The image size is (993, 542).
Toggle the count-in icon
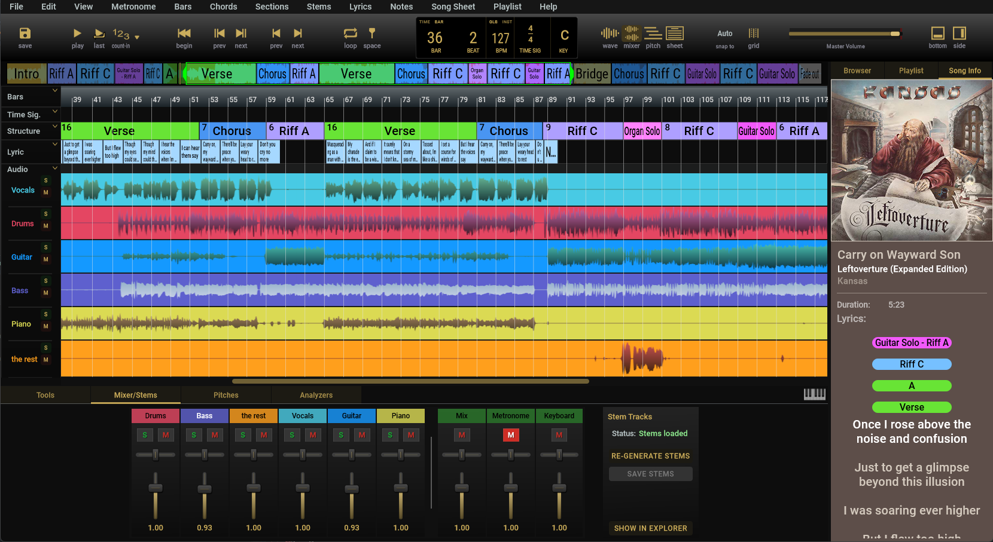(x=121, y=34)
